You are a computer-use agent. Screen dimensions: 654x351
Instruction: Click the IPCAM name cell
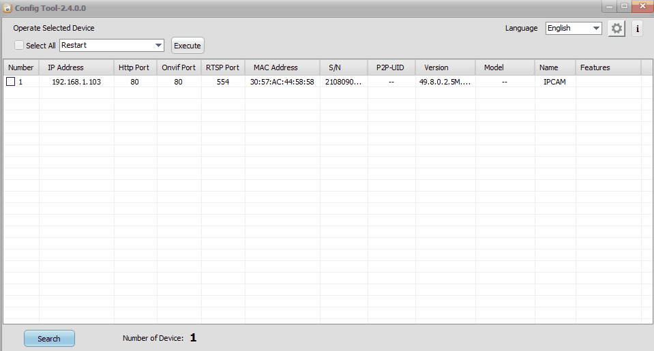pos(555,82)
